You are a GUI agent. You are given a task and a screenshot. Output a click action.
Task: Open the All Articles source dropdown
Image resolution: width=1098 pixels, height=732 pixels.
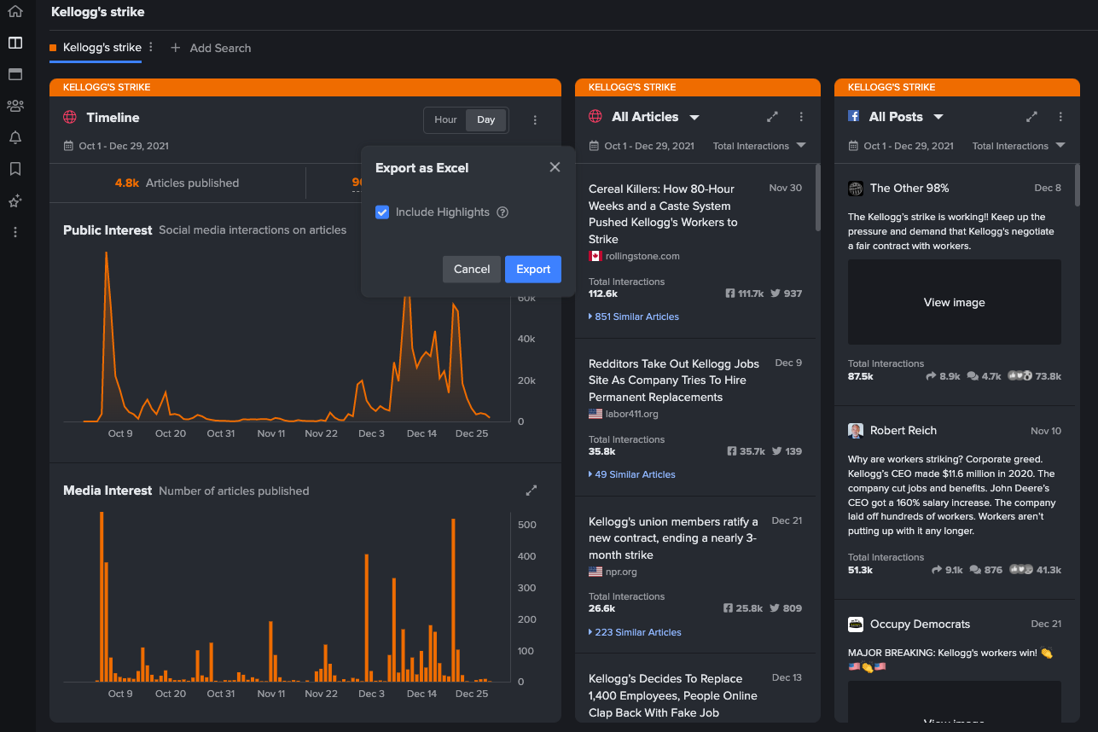(x=694, y=118)
